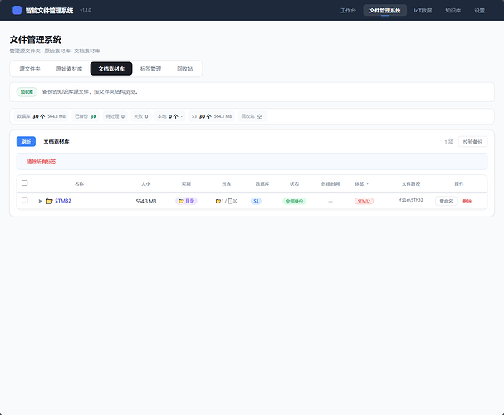
Task: Click the folder icon in 目录 badge
Action: click(x=181, y=201)
